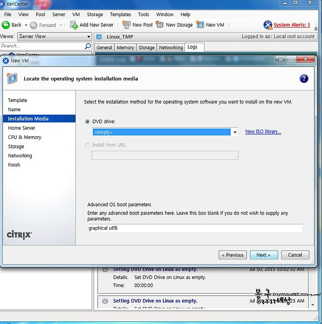The height and width of the screenshot is (324, 322).
Task: Click the New VM toolbar icon
Action: click(x=200, y=25)
